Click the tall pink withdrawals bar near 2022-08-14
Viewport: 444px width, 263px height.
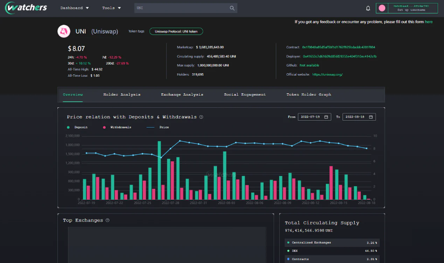[x=331, y=183]
